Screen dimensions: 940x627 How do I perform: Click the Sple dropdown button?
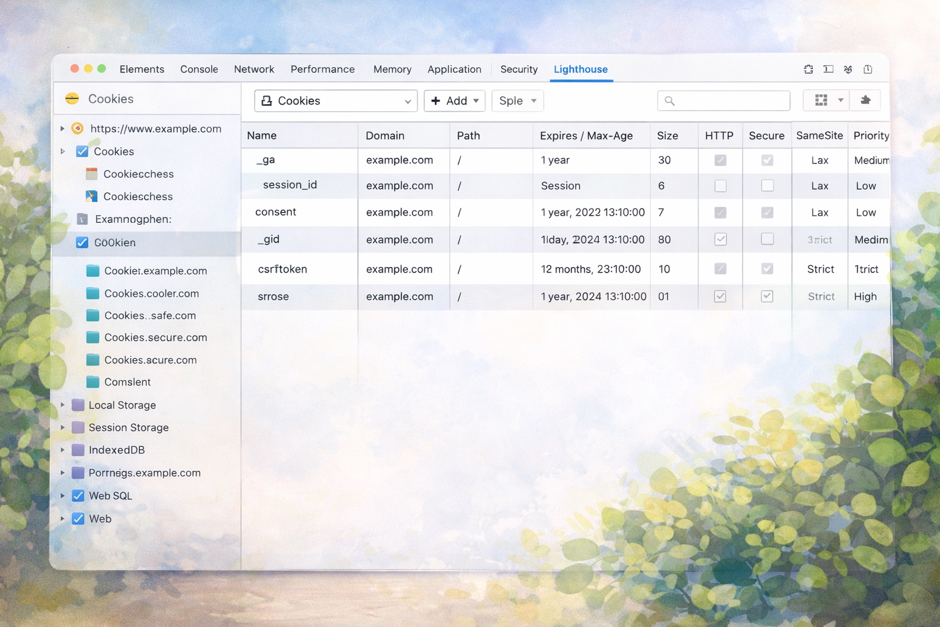(517, 100)
